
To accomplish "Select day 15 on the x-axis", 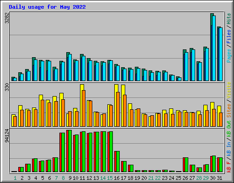I will tap(110, 178).
